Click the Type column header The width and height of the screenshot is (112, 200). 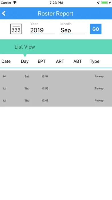95,61
